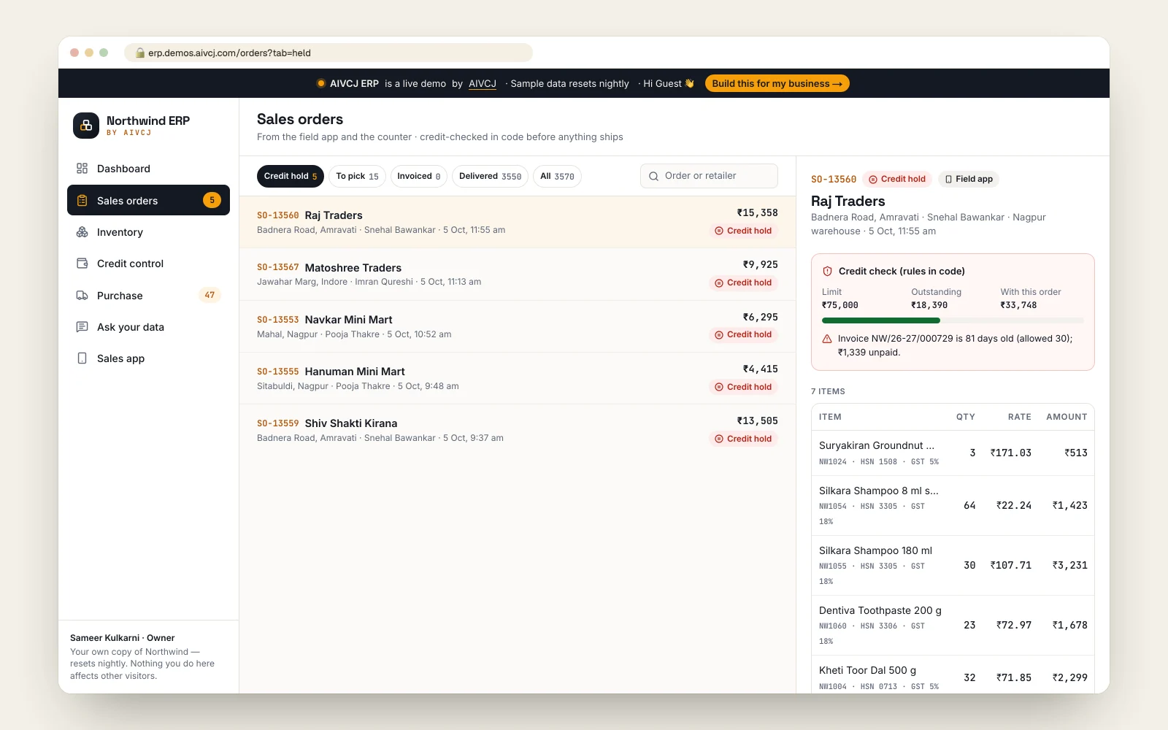Click the warning triangle on overdue invoice note

(x=827, y=339)
